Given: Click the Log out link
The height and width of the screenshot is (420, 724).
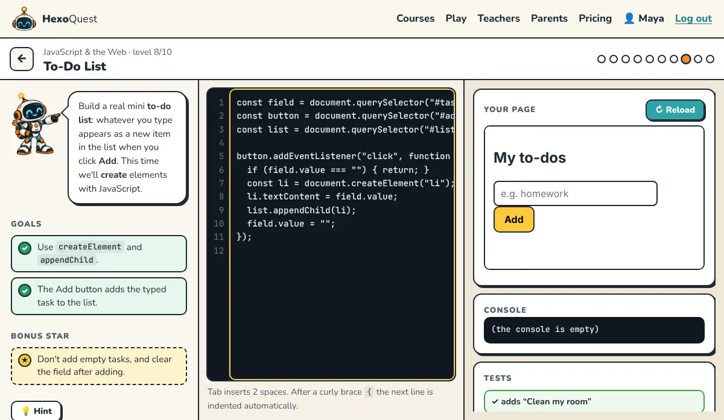Looking at the screenshot, I should [693, 18].
